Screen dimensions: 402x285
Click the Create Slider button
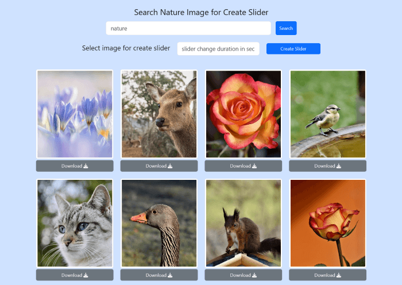(293, 49)
